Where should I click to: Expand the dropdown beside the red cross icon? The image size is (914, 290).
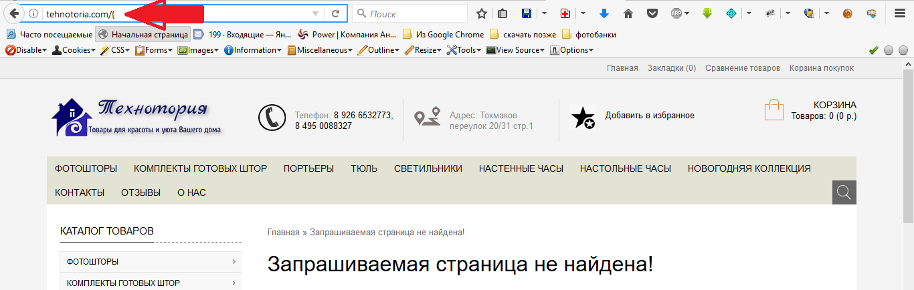pyautogui.click(x=583, y=13)
